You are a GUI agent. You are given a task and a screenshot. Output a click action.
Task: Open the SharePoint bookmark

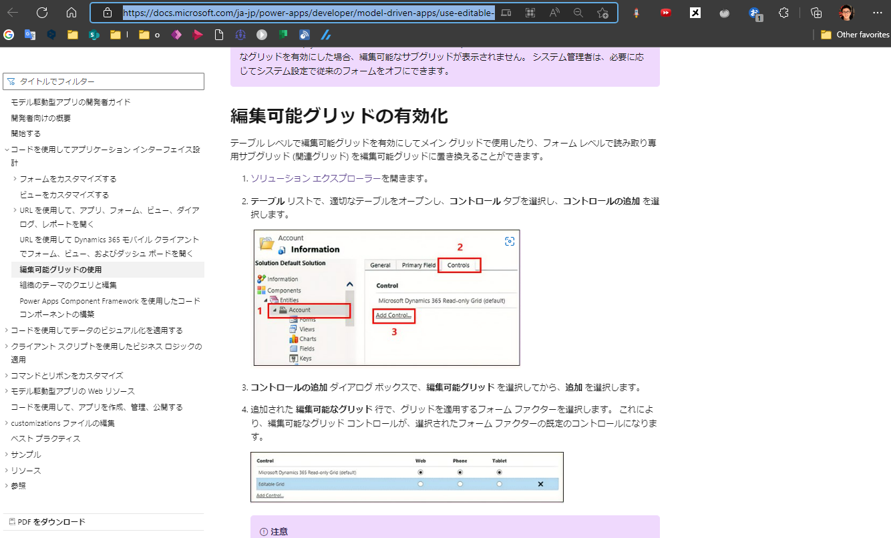[x=94, y=35]
